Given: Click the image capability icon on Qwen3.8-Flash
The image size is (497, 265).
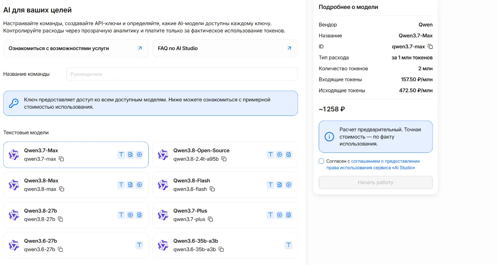Looking at the screenshot, I should coord(279,185).
